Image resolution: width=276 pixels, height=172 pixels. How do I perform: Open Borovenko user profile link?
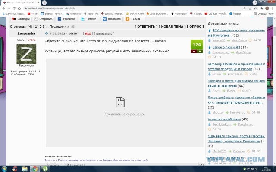[x=26, y=34]
